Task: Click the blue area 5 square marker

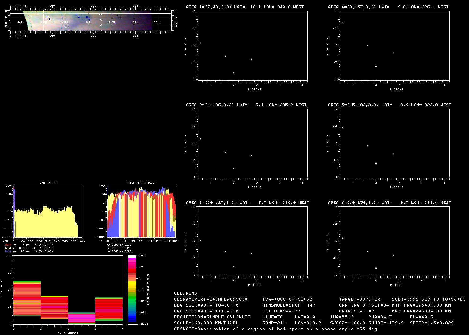Action: click(x=87, y=17)
